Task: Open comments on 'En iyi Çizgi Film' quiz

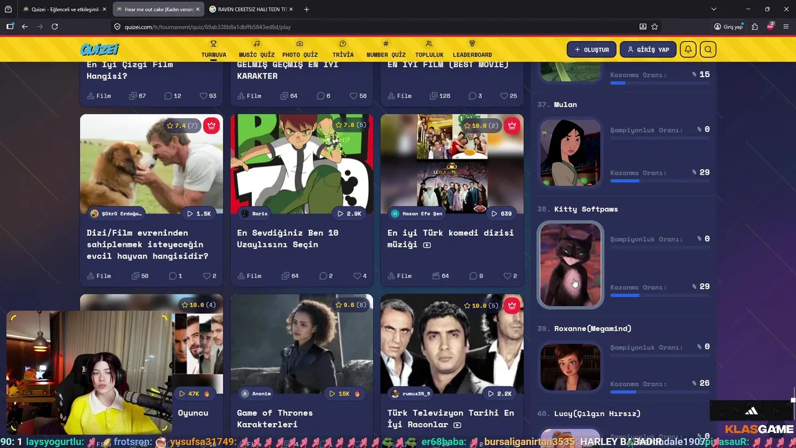Action: tap(172, 96)
